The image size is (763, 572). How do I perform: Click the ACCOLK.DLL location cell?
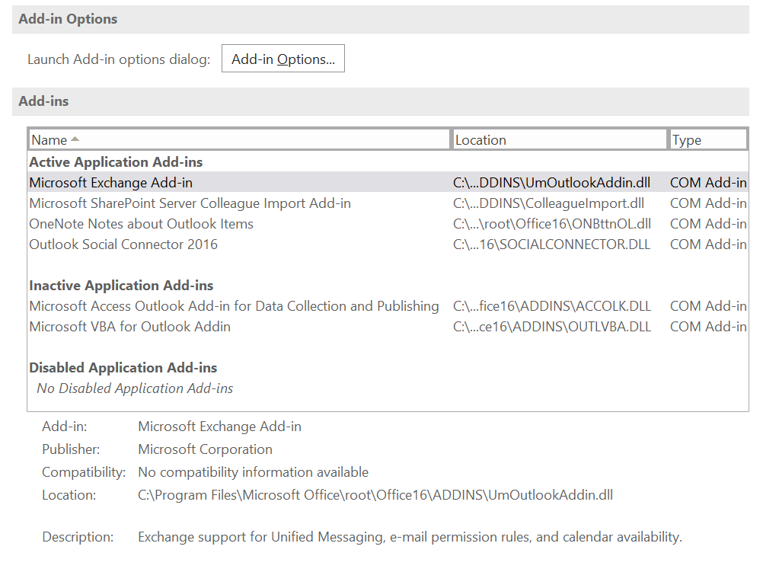[x=551, y=306]
